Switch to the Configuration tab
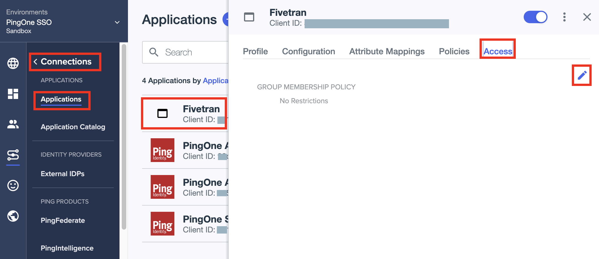The height and width of the screenshot is (259, 599). (309, 51)
